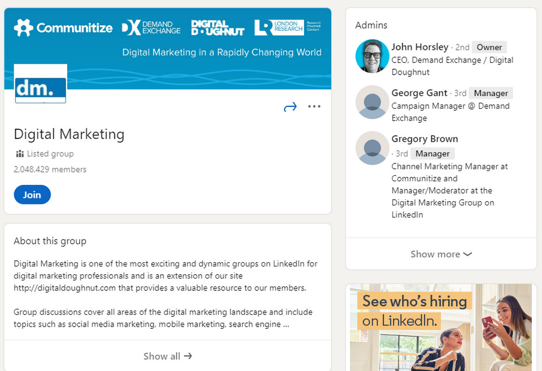Click the 2,048,429 members count
Viewport: 542px width, 371px height.
click(50, 169)
